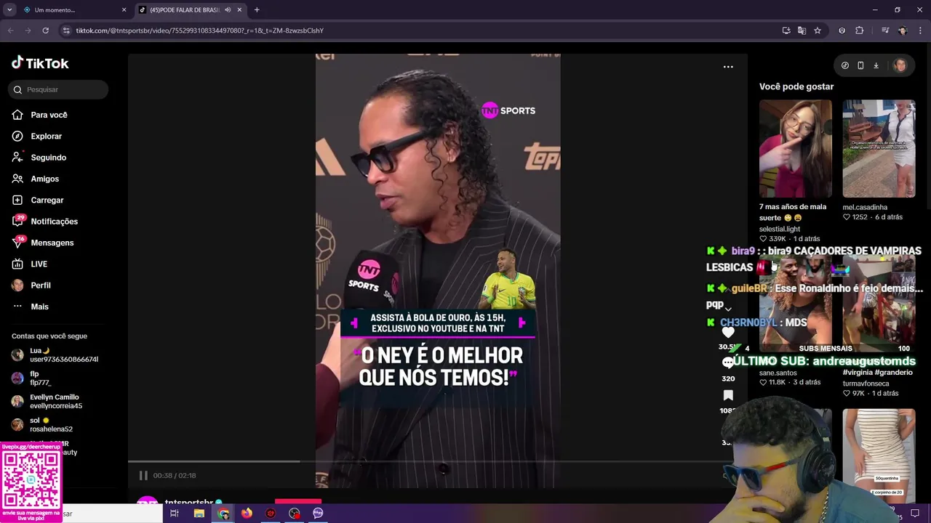
Task: Pause the video playback
Action: coord(143,475)
